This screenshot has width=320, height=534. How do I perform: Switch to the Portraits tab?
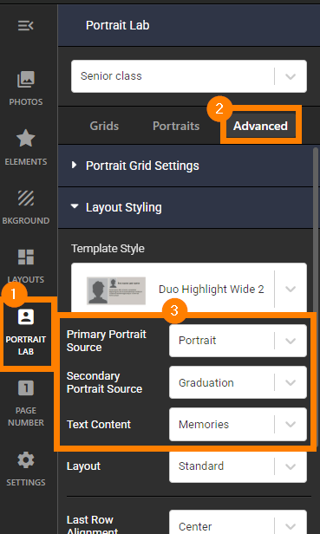coord(176,126)
